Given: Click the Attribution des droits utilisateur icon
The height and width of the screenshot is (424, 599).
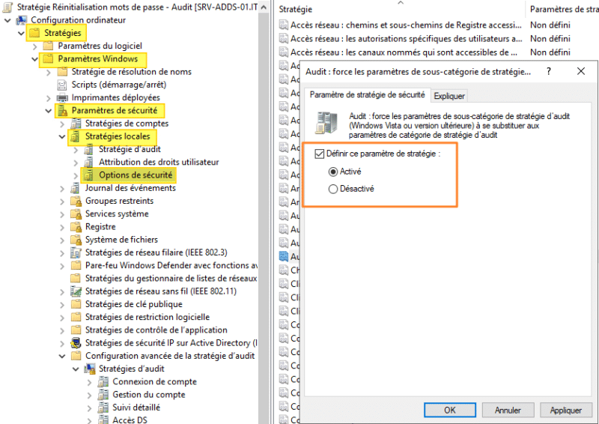Looking at the screenshot, I should click(x=89, y=162).
